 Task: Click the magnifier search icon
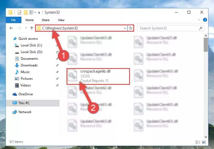click(201, 28)
